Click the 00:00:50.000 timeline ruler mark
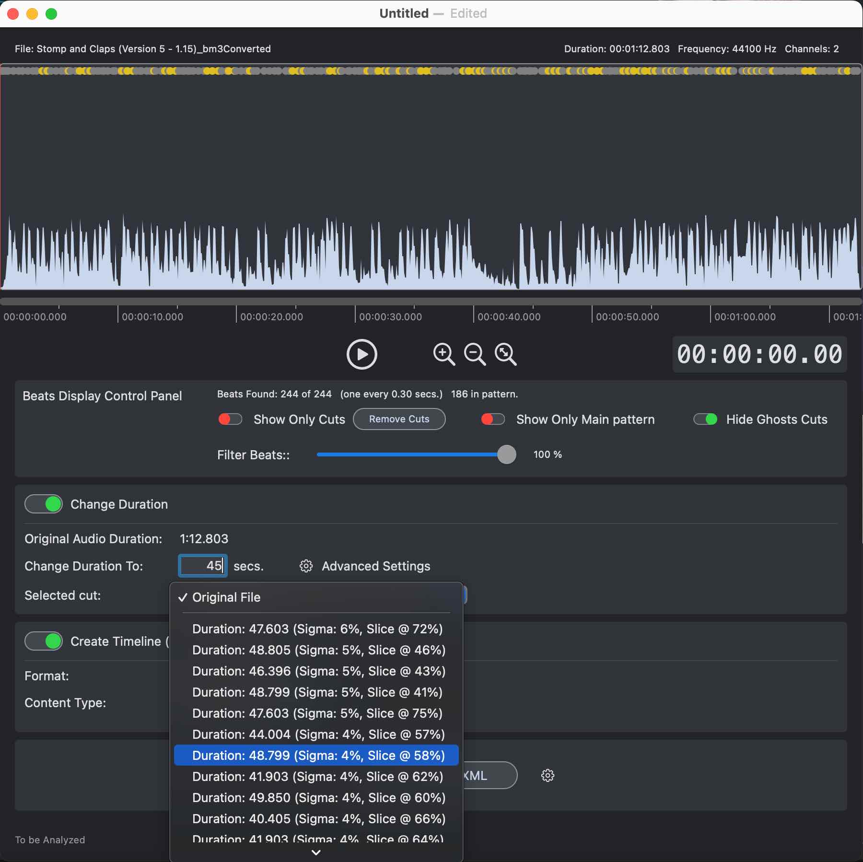The height and width of the screenshot is (862, 863). coord(627,317)
